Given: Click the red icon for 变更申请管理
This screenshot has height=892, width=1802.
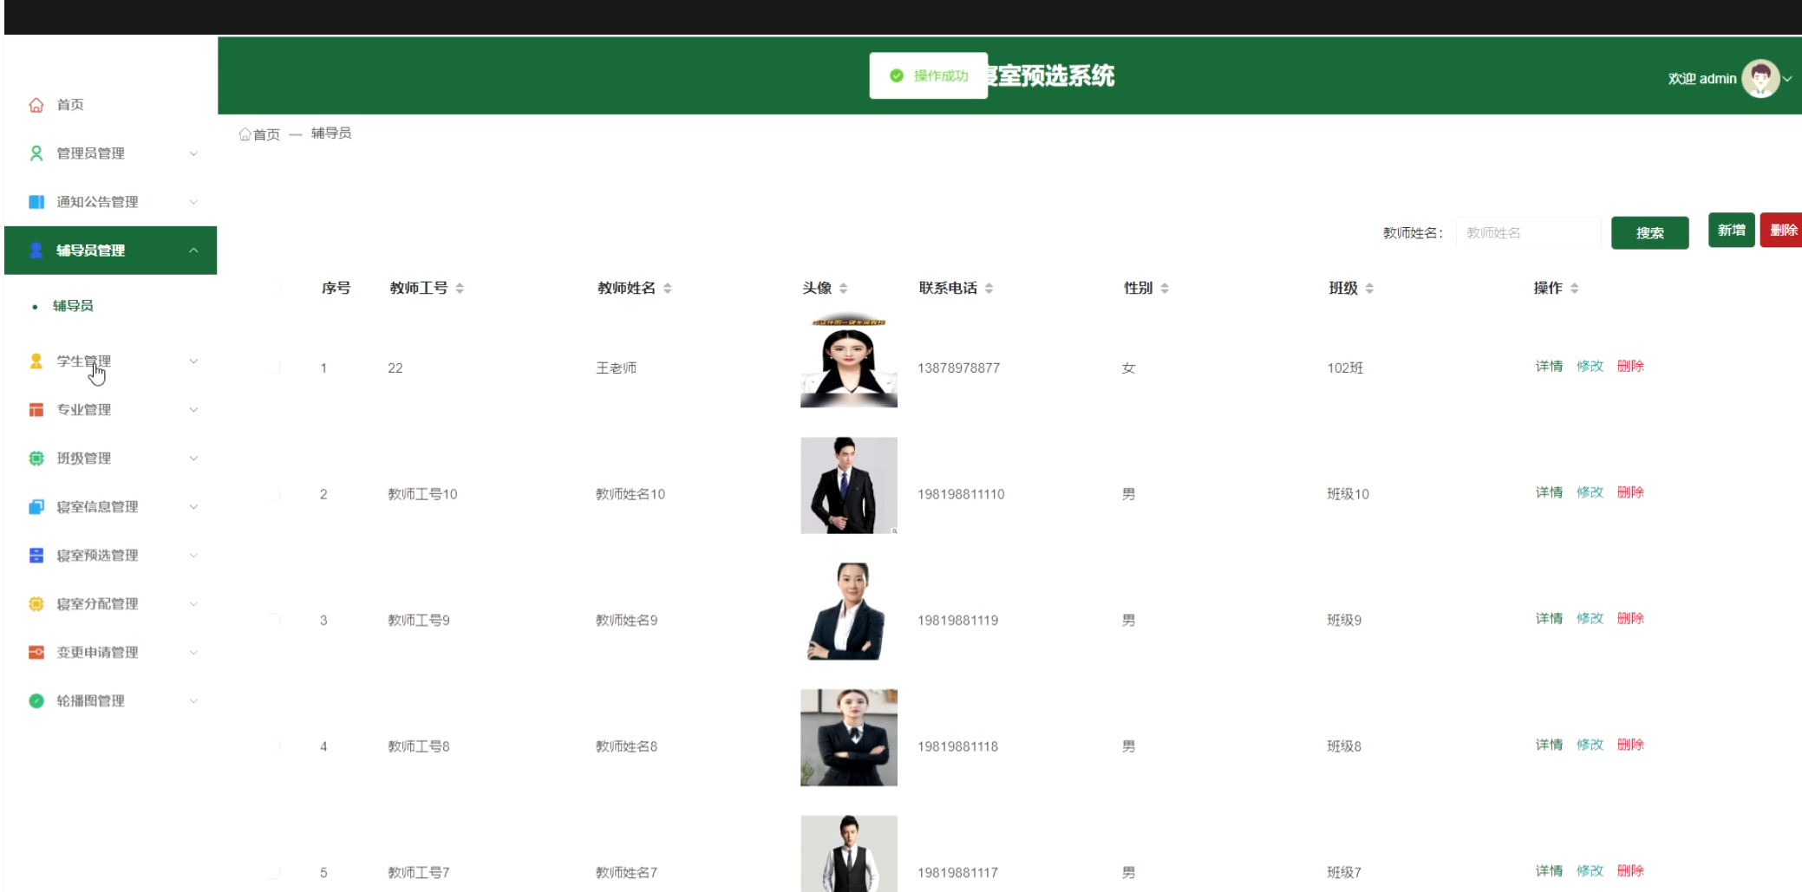Looking at the screenshot, I should click(36, 653).
